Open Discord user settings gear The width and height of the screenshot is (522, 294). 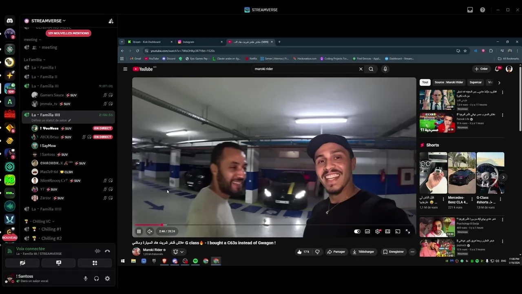pos(107,278)
